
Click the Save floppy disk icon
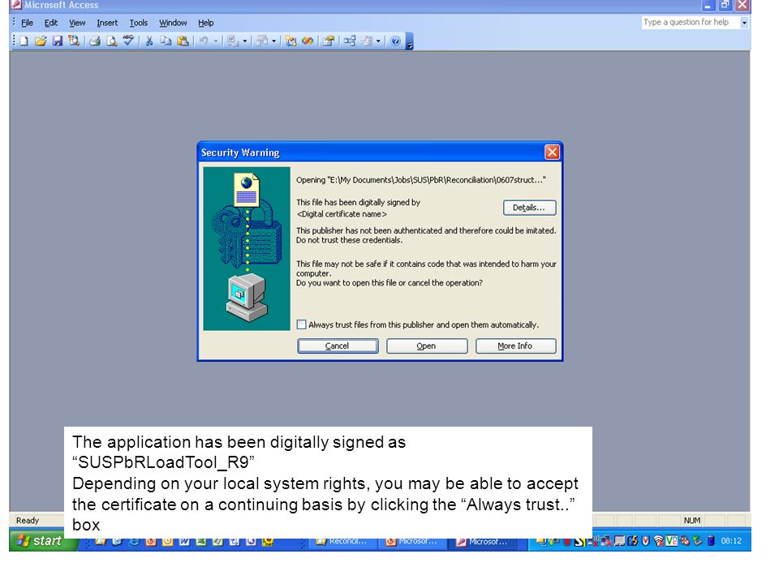click(58, 41)
